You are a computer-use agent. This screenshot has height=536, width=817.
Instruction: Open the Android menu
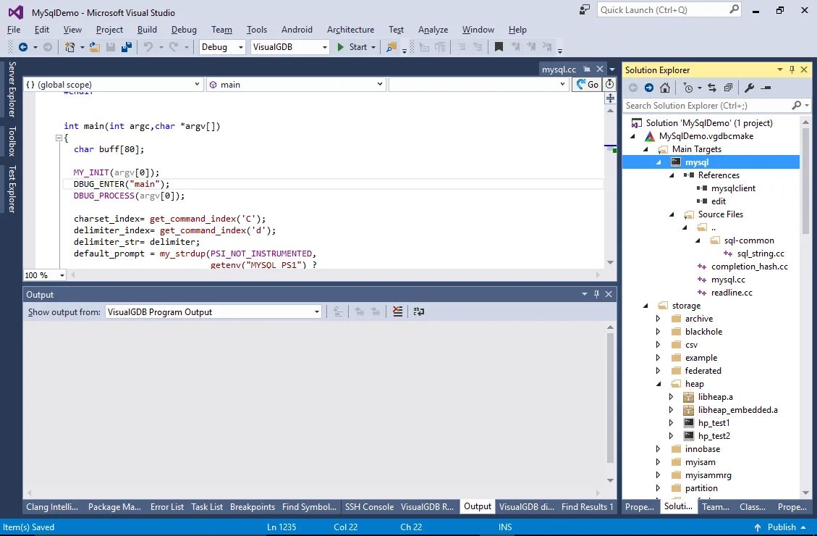pyautogui.click(x=297, y=30)
